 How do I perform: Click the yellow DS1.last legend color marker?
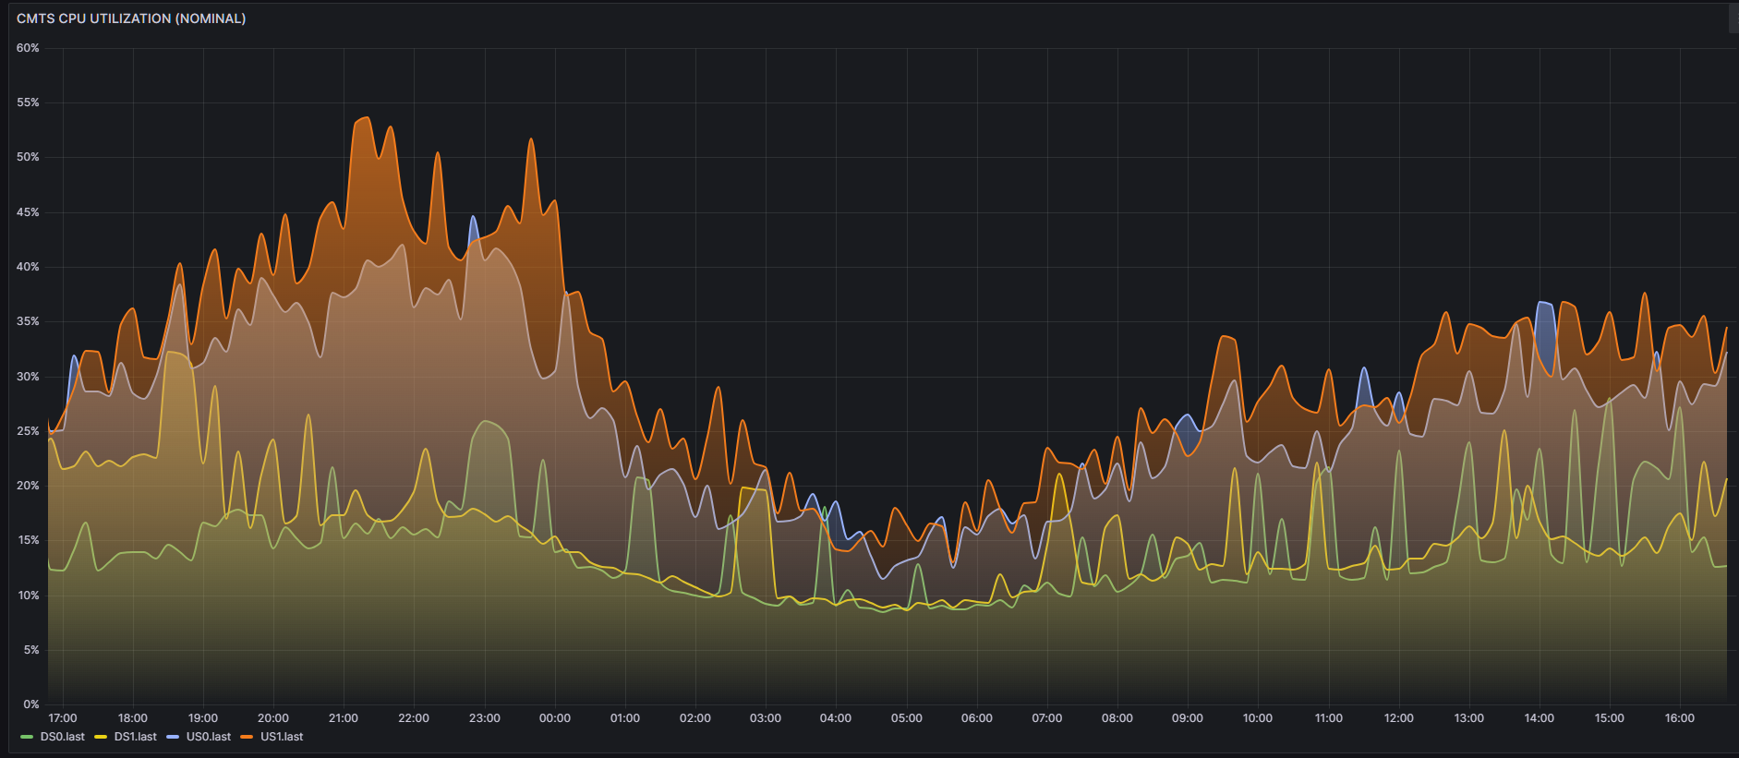(101, 737)
